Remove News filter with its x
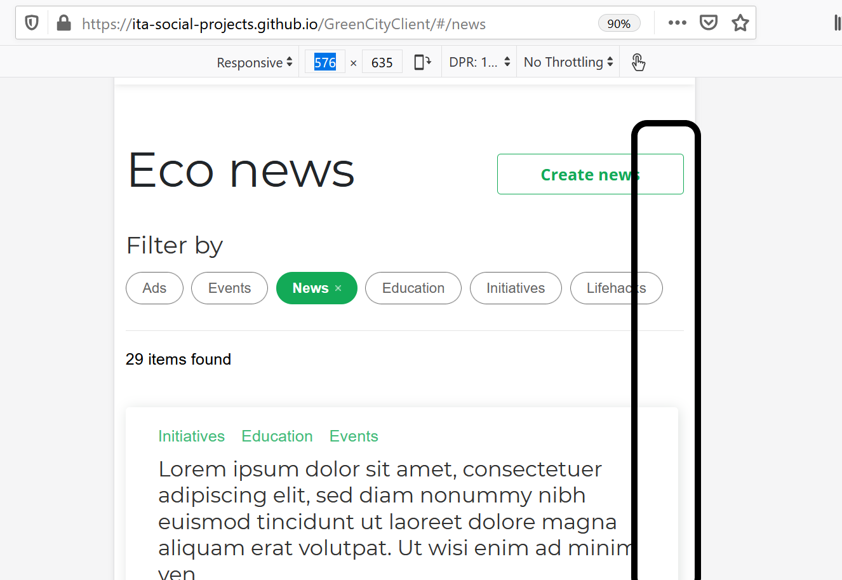The width and height of the screenshot is (842, 580). click(x=338, y=288)
